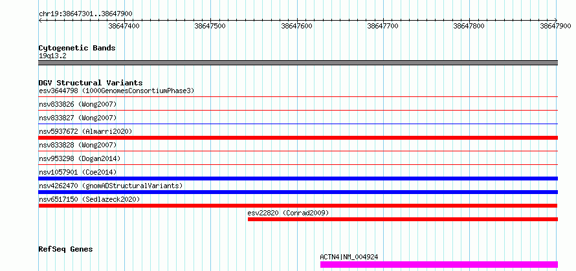Click the left arrowhead of the coordinate ruler

click(x=40, y=21)
